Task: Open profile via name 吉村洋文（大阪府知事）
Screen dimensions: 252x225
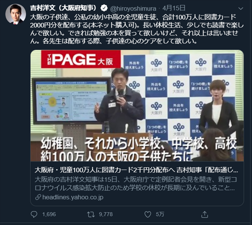Action: coord(64,8)
